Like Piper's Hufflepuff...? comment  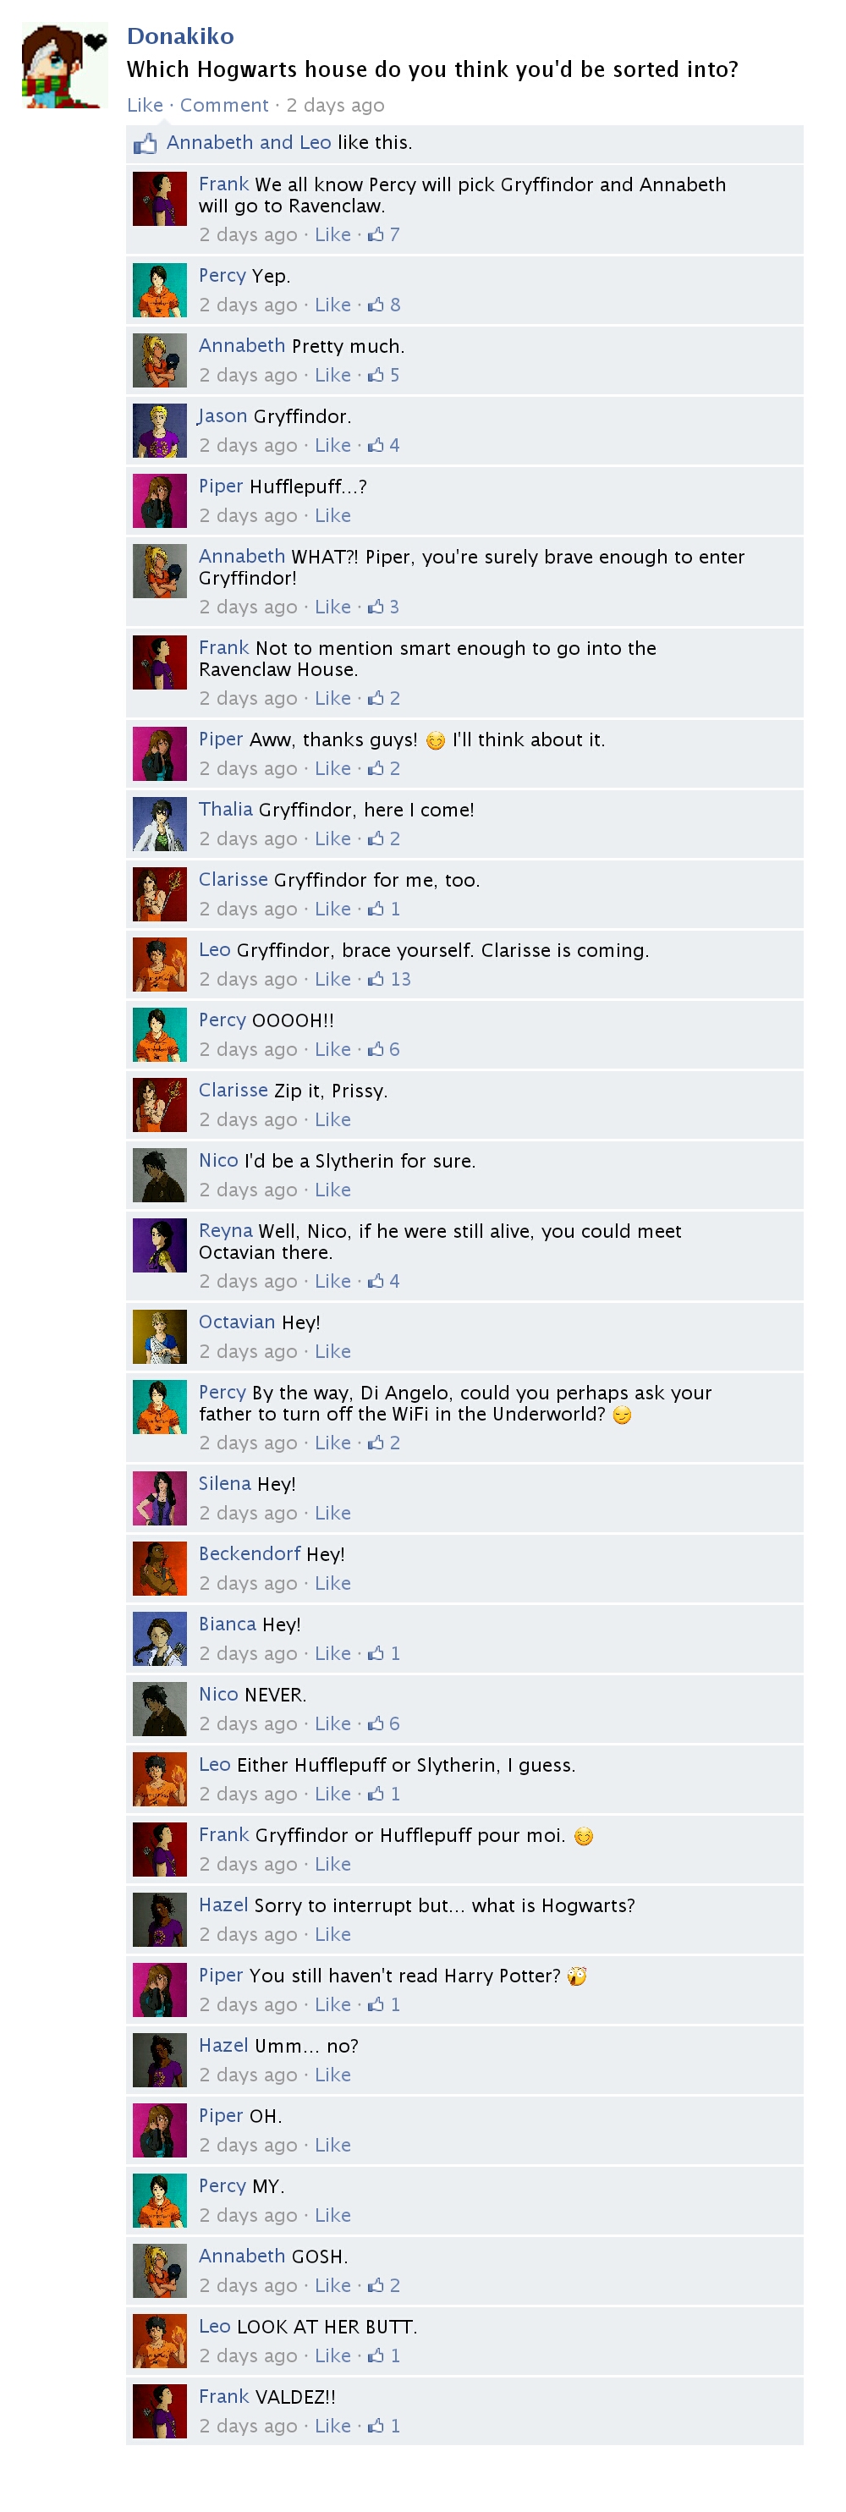pyautogui.click(x=332, y=515)
